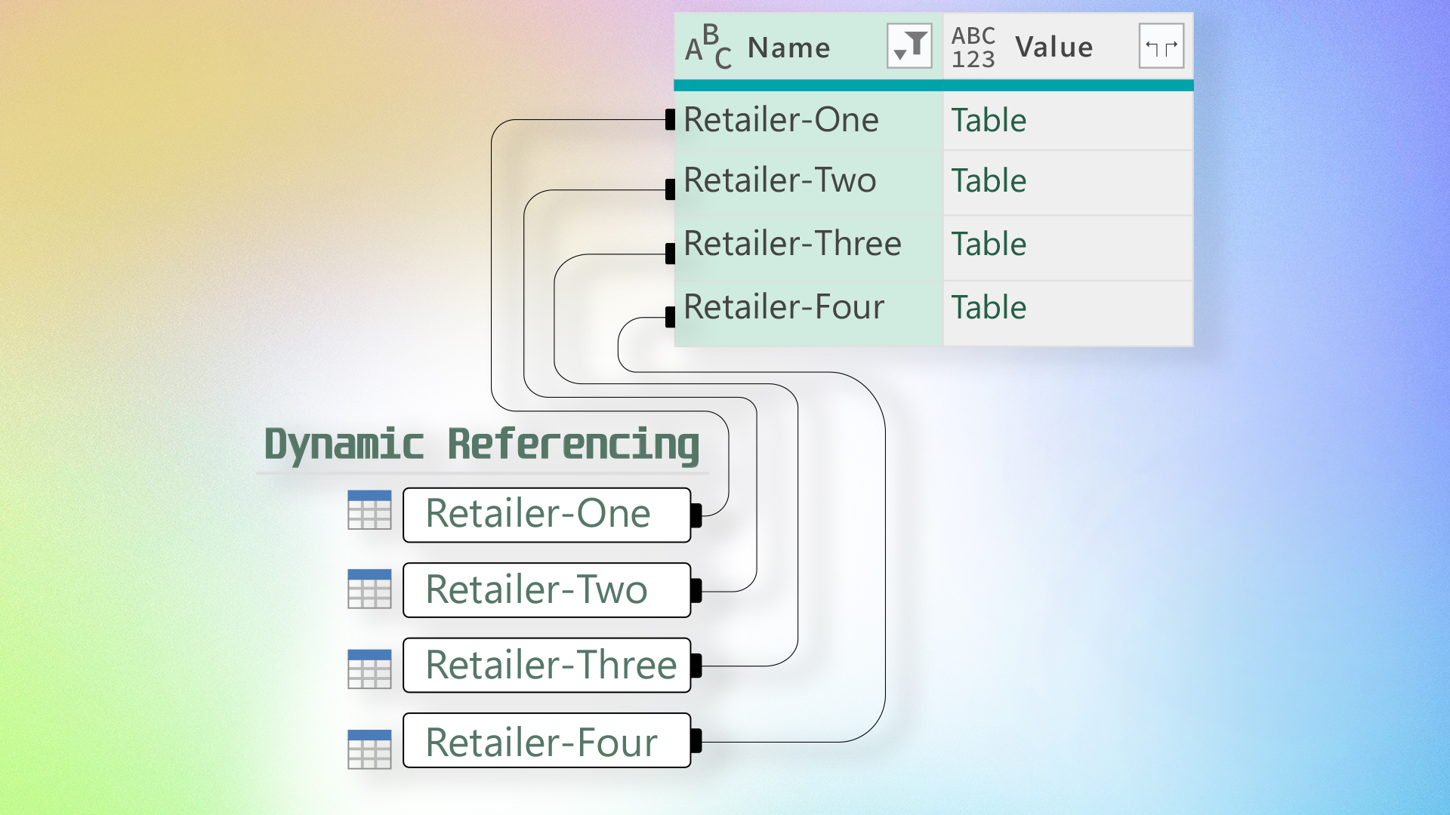Click the table icon beside Retailer-Four query
The height and width of the screenshot is (815, 1450).
pyautogui.click(x=369, y=749)
